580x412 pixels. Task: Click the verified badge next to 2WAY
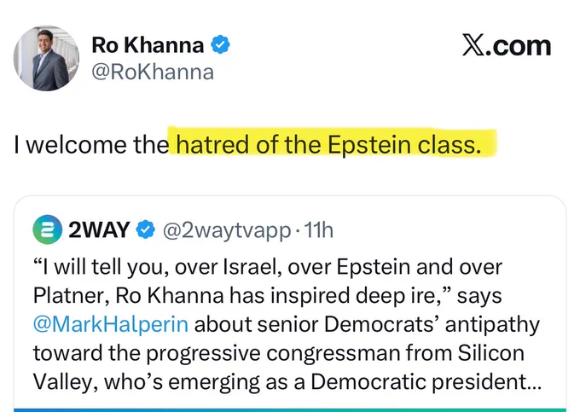click(145, 229)
